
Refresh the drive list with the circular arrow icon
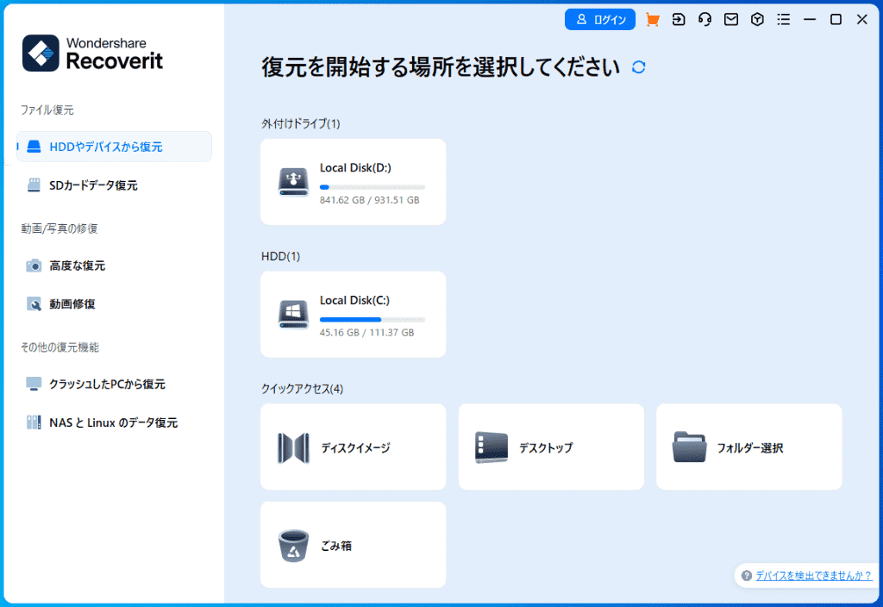pyautogui.click(x=639, y=67)
